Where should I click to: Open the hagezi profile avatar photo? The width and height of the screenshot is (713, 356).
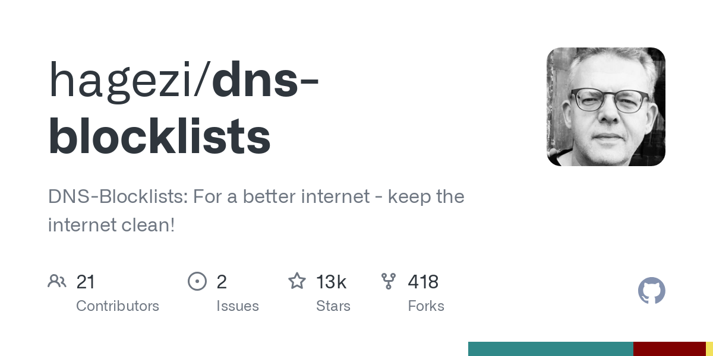606,107
